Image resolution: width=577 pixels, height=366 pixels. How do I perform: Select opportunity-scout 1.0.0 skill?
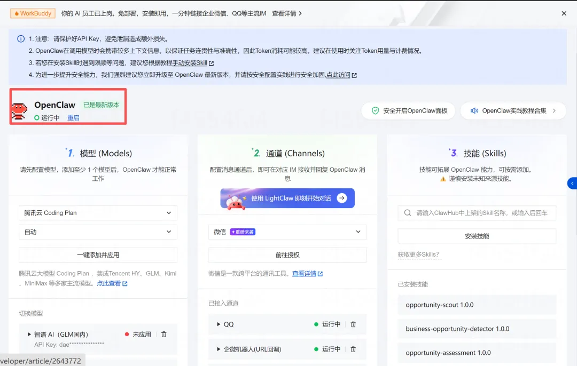click(477, 305)
